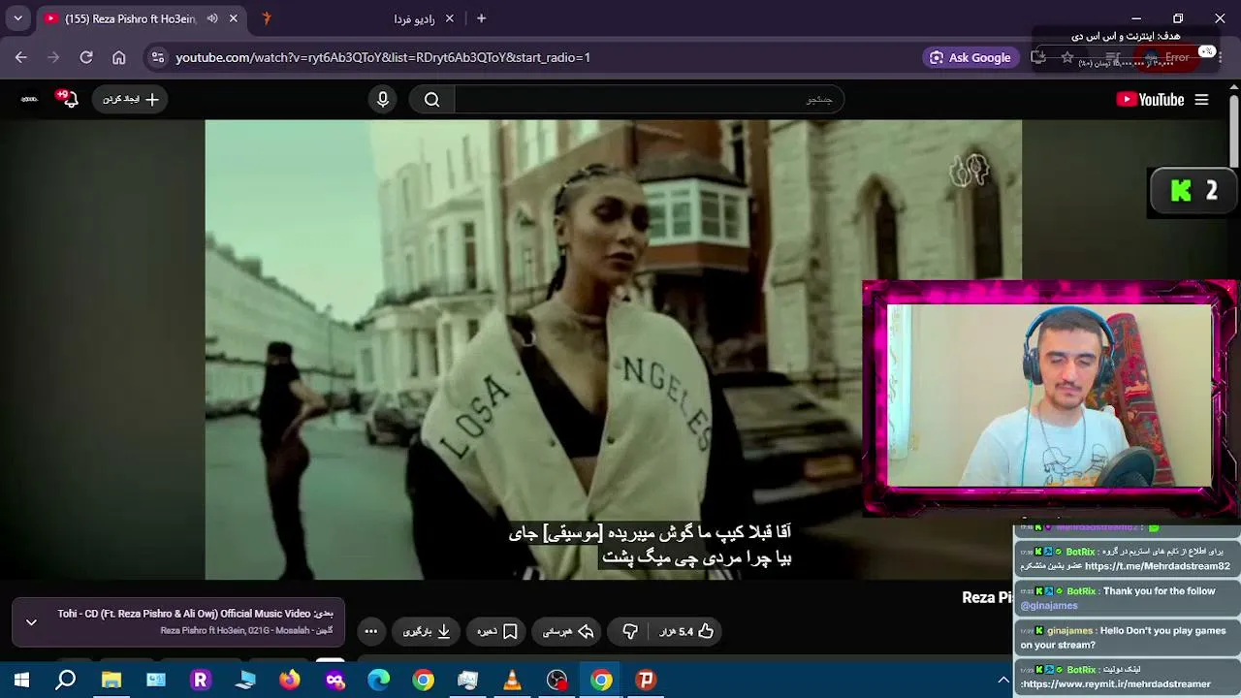Click the music video player
This screenshot has height=698, width=1241.
coord(613,349)
